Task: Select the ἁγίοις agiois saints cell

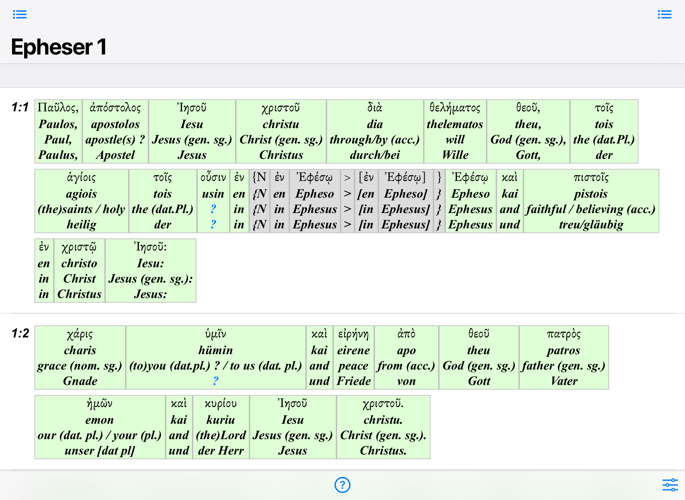Action: (x=82, y=201)
